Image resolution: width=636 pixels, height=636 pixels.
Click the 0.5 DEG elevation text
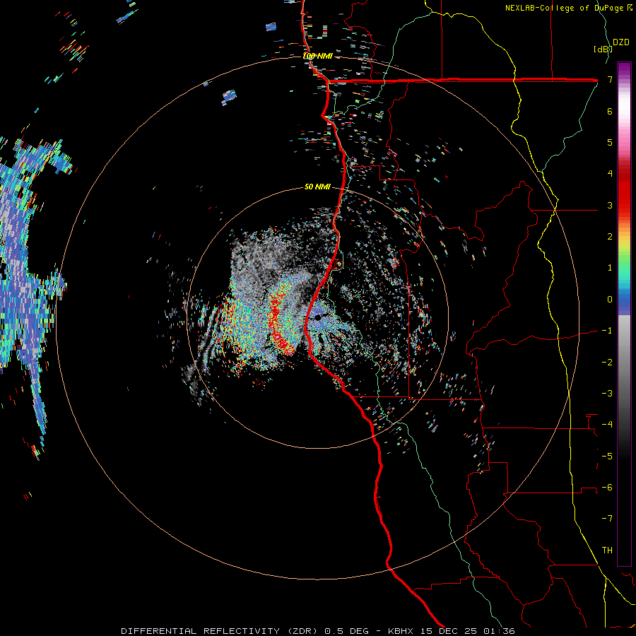pos(347,631)
